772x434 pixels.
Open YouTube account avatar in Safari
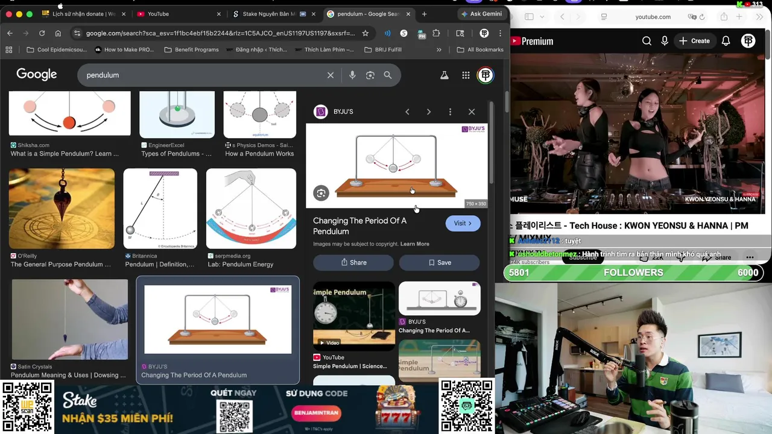pyautogui.click(x=748, y=41)
